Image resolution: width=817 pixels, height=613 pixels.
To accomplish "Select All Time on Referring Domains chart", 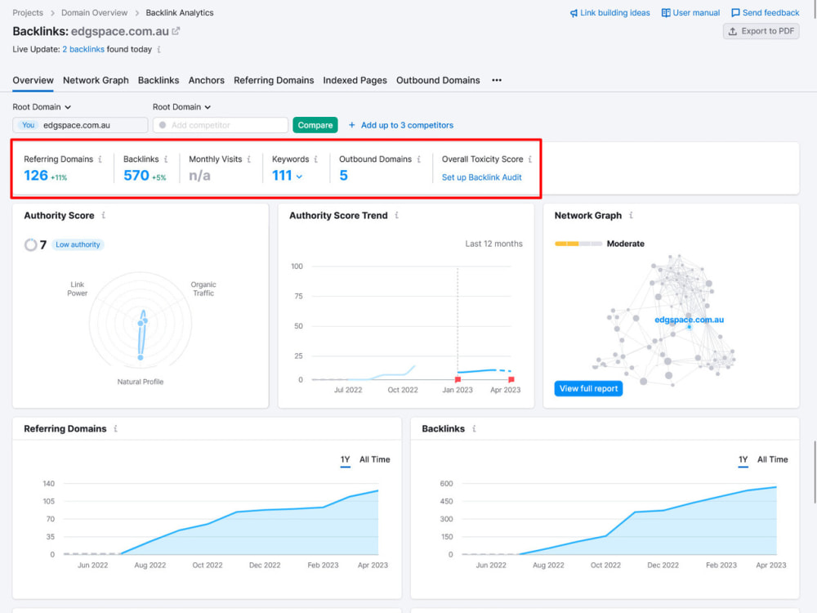I will point(375,459).
